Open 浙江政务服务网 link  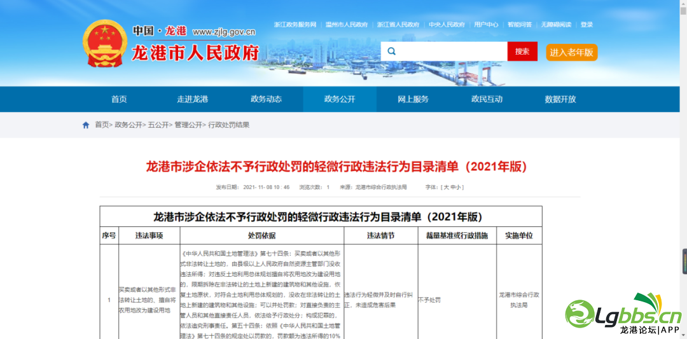[295, 25]
